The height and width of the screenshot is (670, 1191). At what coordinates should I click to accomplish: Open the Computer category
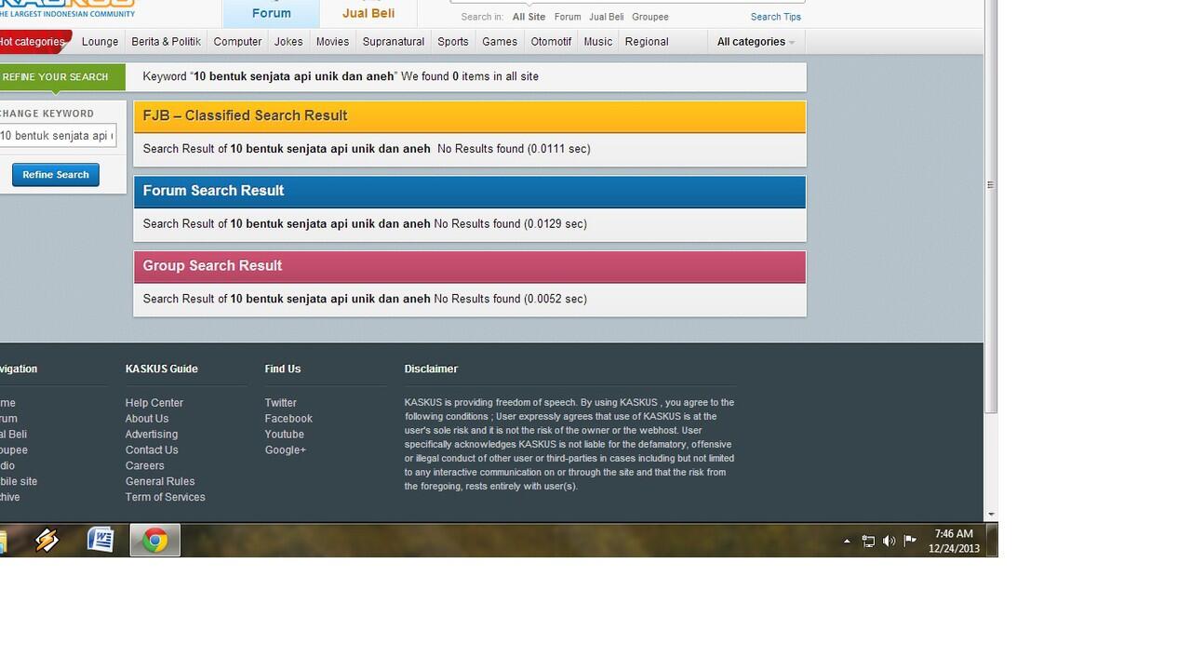237,42
